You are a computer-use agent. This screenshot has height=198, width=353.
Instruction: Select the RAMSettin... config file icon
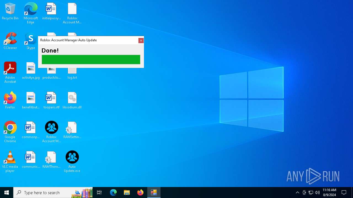coord(72,130)
